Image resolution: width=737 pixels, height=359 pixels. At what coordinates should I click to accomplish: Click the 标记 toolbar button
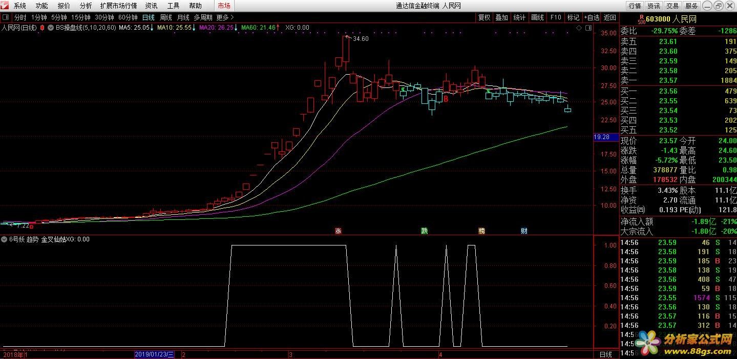(x=573, y=17)
